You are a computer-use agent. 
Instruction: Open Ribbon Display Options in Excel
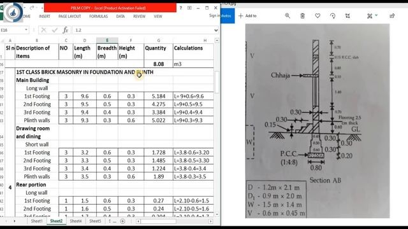point(189,8)
